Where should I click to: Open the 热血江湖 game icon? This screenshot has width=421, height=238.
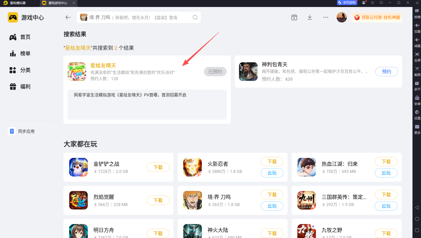click(x=307, y=167)
